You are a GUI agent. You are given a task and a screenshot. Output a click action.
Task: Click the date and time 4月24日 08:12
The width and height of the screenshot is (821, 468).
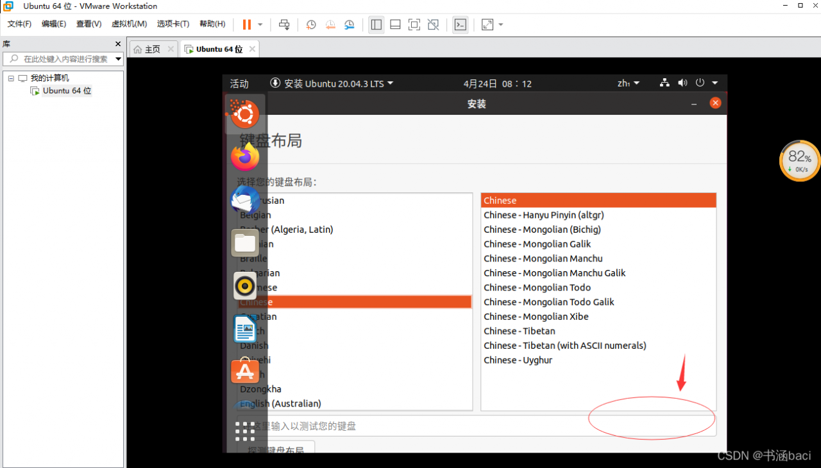coord(498,84)
